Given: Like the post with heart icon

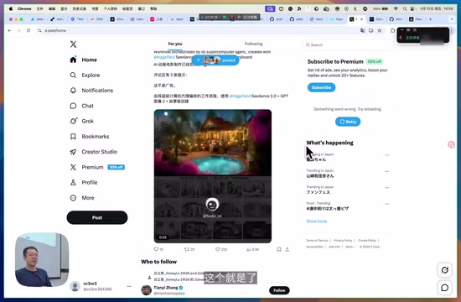Looking at the screenshot, I should coord(218,249).
